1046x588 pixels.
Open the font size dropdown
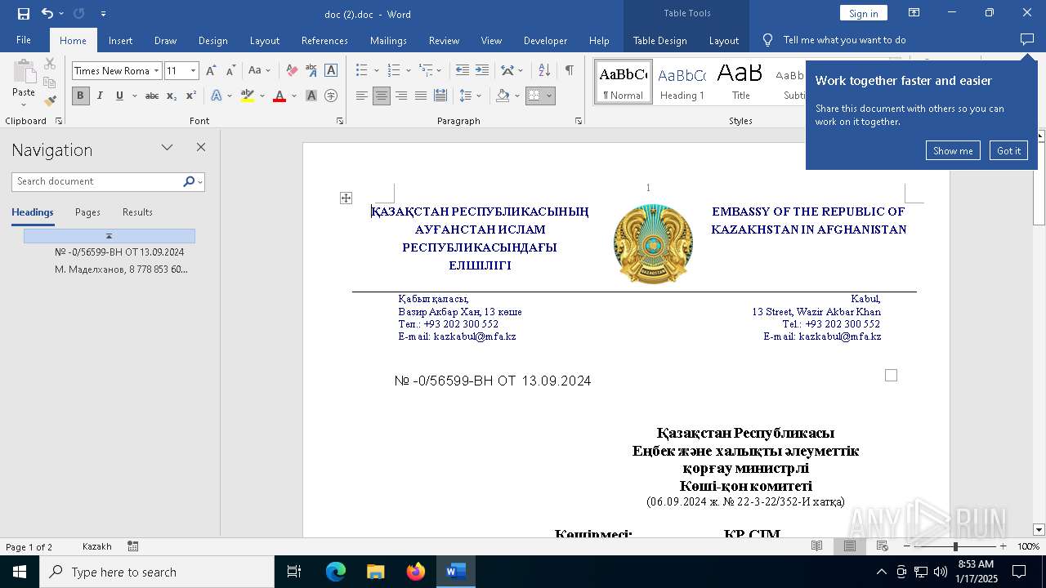194,71
